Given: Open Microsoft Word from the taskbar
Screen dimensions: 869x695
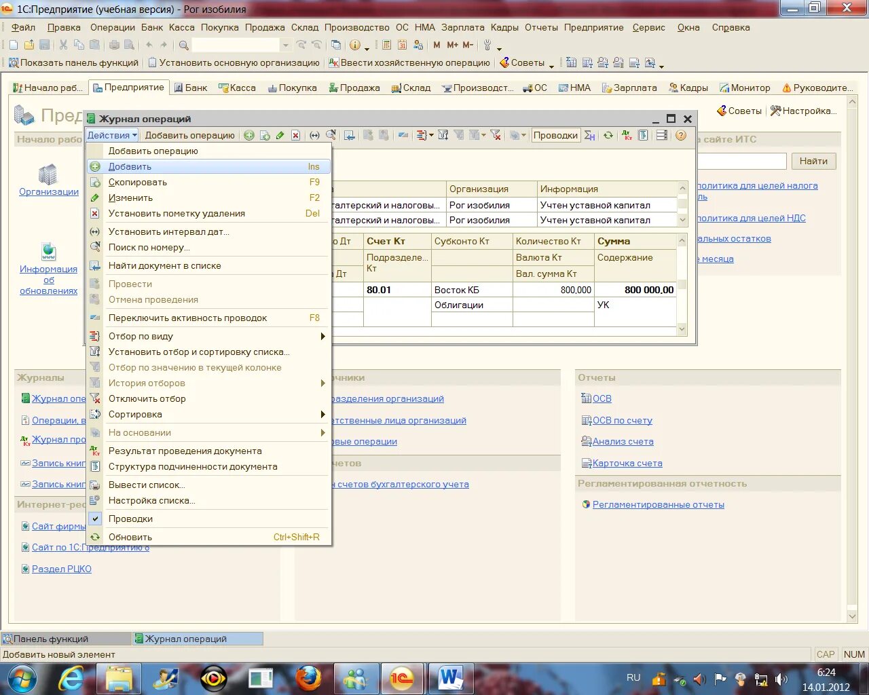Looking at the screenshot, I should tap(449, 678).
